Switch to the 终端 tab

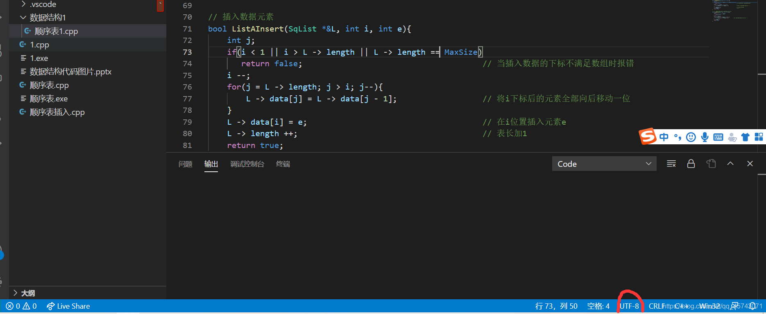click(x=283, y=164)
